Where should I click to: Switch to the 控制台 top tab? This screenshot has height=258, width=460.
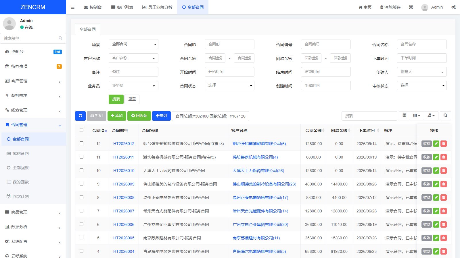point(93,7)
